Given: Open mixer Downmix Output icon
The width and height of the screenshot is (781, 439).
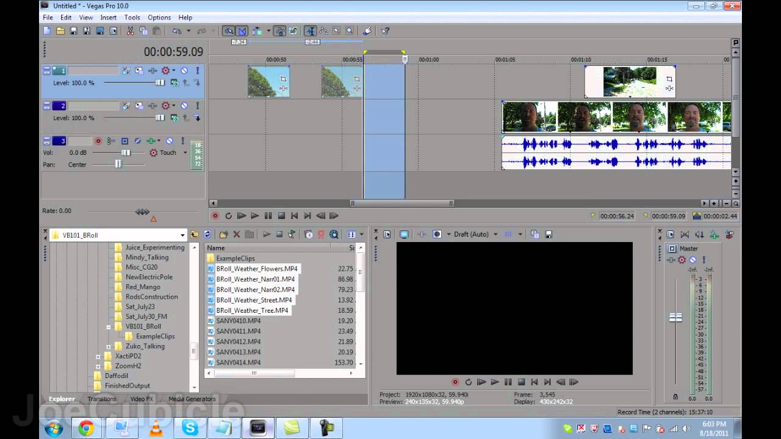Looking at the screenshot, I should tap(685, 234).
